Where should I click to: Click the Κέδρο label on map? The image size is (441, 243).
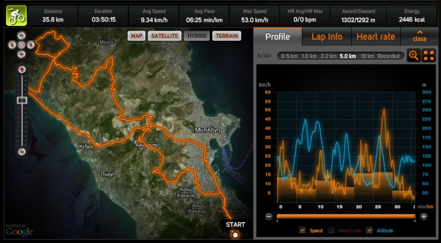click(86, 146)
